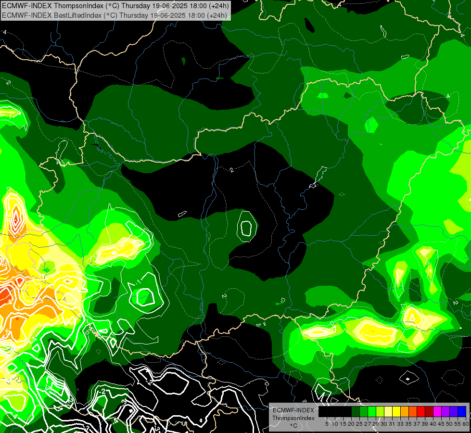This screenshot has height=433, width=471.
Task: Click the legend scale value 10
Action: pyautogui.click(x=335, y=424)
